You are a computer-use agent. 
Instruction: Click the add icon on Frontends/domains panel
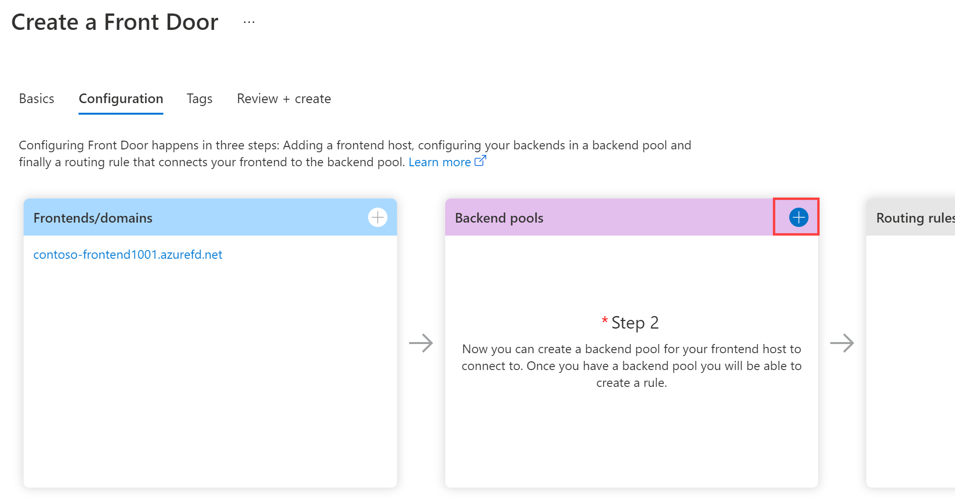tap(378, 217)
